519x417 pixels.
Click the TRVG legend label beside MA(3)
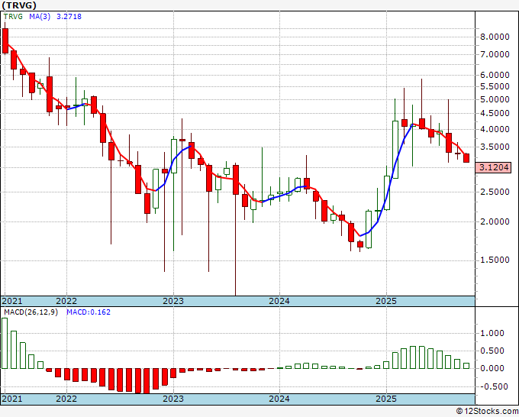14,18
